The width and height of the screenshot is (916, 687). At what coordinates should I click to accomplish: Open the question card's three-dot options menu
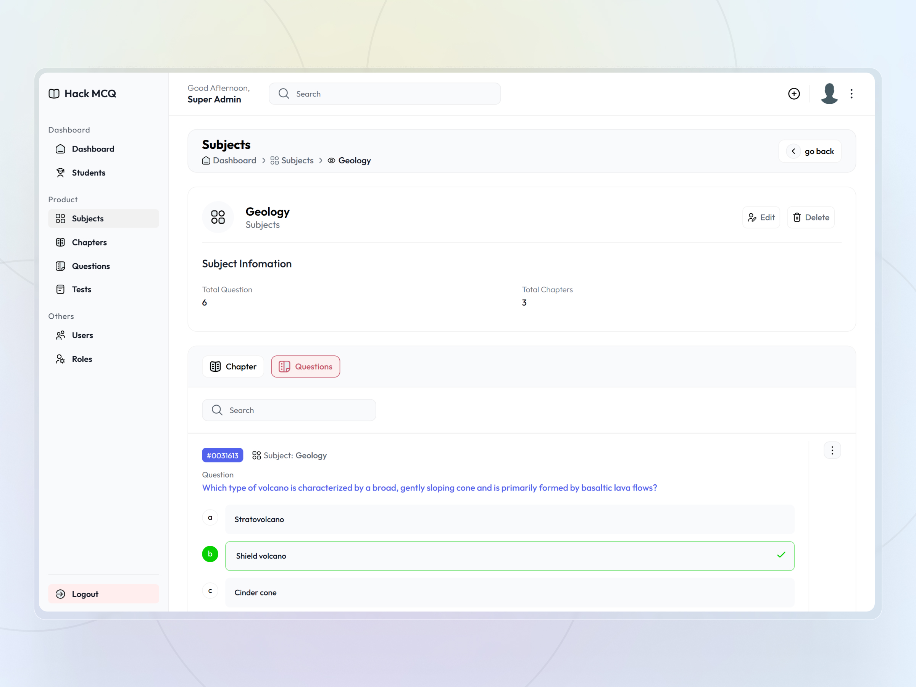[832, 450]
